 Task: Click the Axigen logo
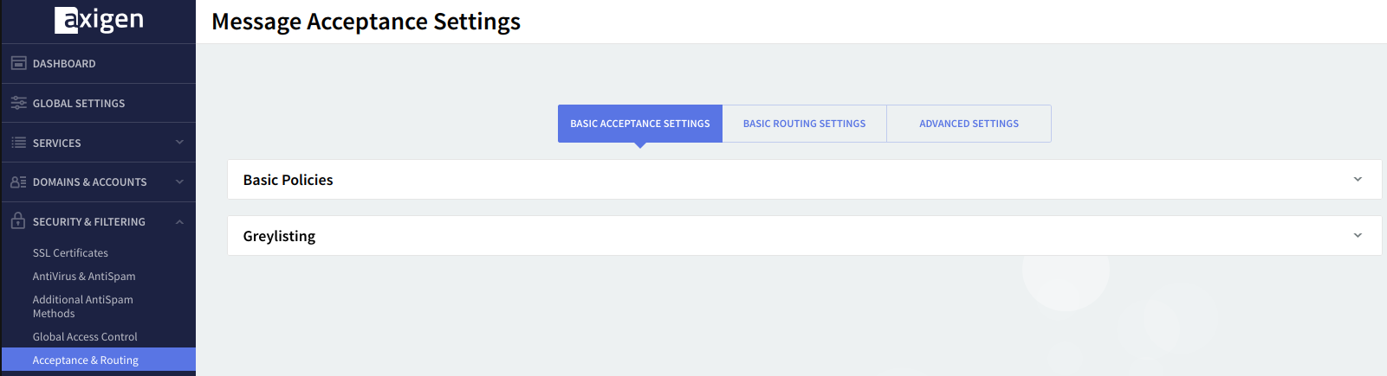(99, 20)
